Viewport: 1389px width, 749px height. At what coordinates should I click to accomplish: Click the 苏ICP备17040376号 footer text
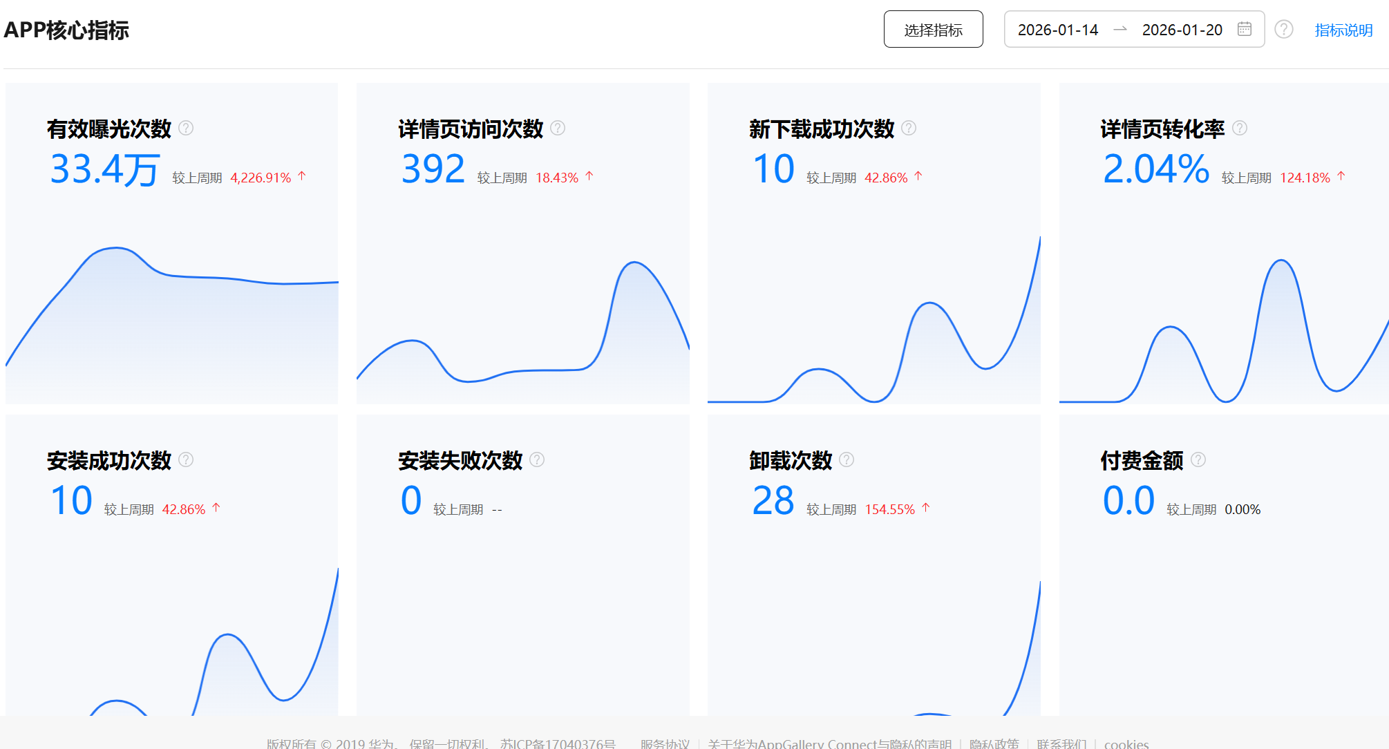coord(558,743)
